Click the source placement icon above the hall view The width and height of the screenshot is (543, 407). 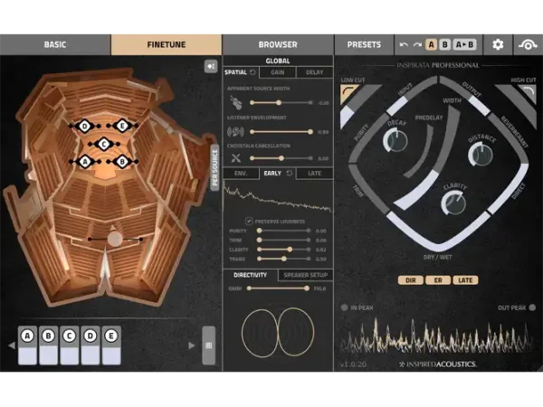211,66
